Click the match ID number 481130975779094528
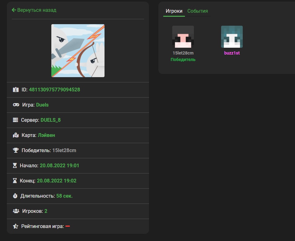The image size is (295, 241). tap(54, 90)
